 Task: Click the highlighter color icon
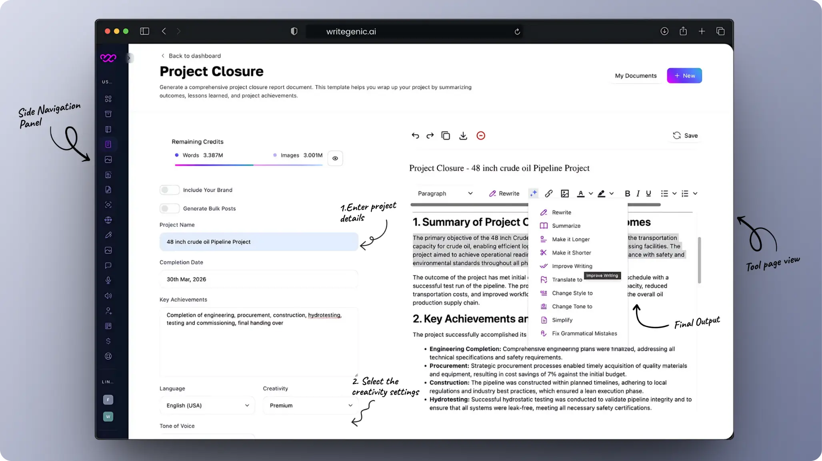(601, 193)
